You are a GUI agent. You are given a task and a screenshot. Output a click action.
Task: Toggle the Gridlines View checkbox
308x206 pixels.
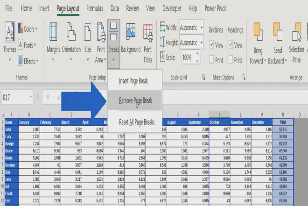coord(212,45)
